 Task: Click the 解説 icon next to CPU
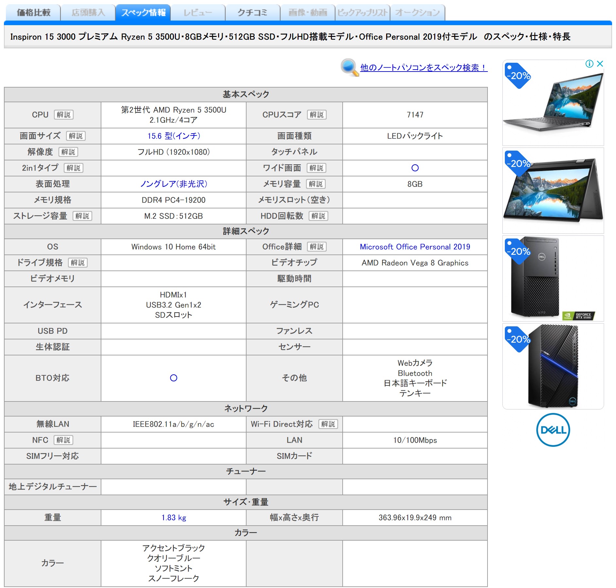[64, 115]
